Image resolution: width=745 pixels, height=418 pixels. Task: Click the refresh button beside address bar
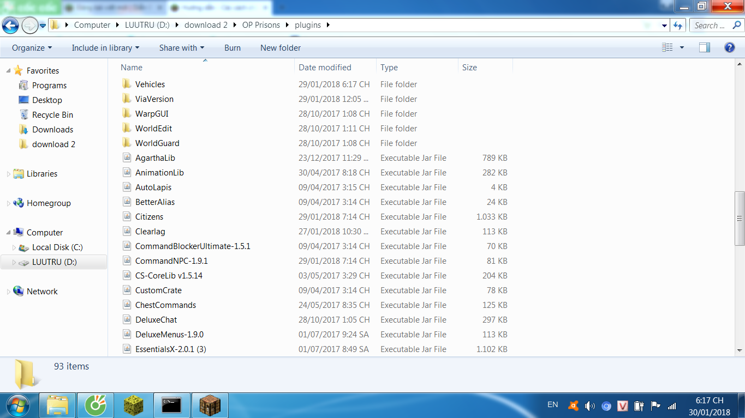(x=678, y=25)
